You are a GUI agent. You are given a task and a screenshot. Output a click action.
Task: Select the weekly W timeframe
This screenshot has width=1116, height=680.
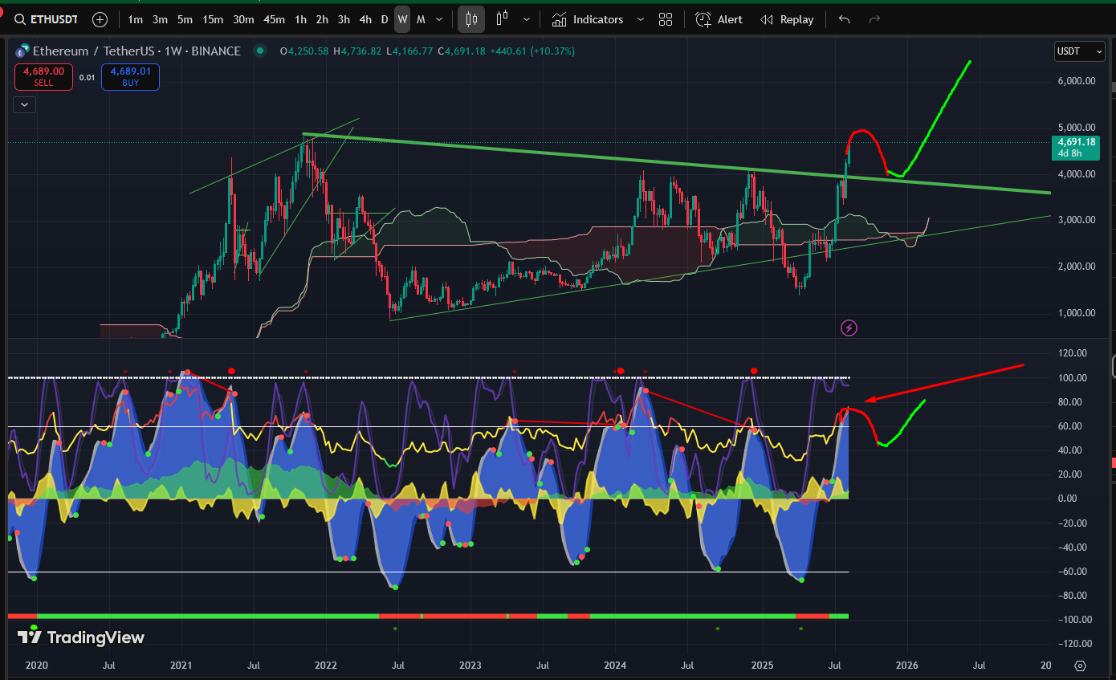tap(402, 19)
